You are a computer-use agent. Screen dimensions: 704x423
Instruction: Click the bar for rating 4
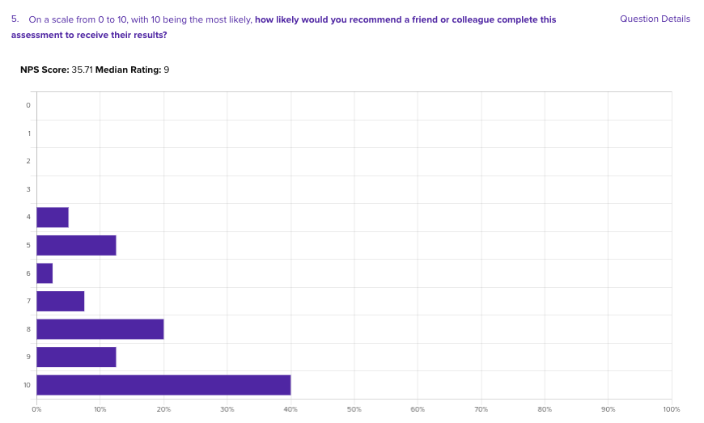pyautogui.click(x=53, y=218)
